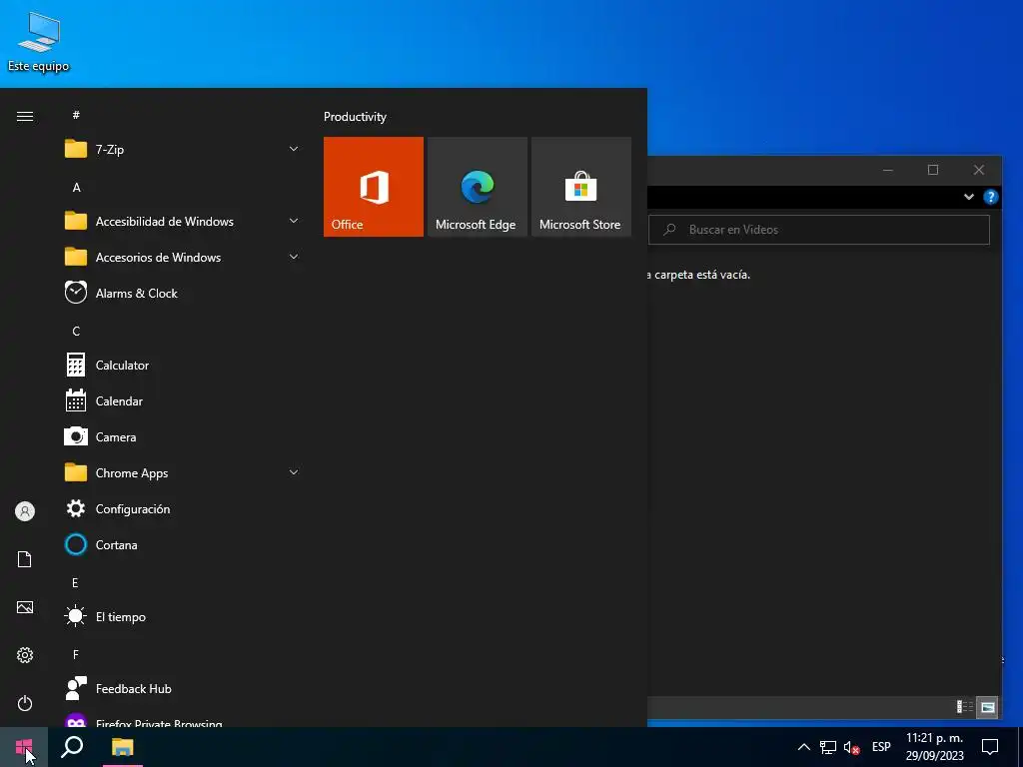Screen dimensions: 1023x767
Task: Maximize the Explorer window
Action: (933, 170)
